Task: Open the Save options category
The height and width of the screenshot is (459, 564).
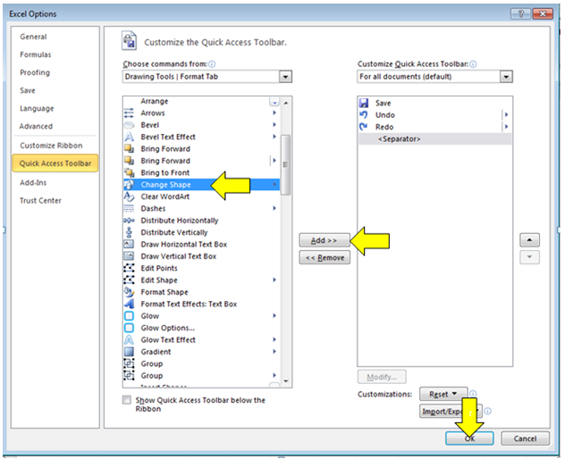Action: [x=28, y=90]
